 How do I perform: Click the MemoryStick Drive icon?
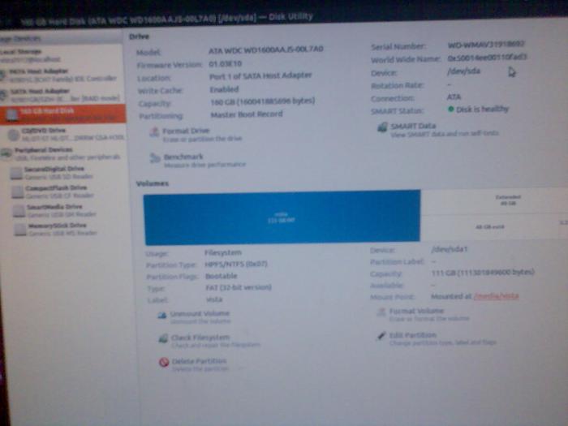[20, 230]
